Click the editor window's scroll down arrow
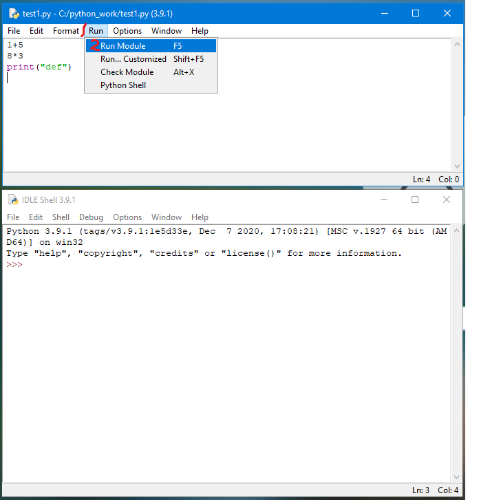The width and height of the screenshot is (490, 500). point(457,166)
